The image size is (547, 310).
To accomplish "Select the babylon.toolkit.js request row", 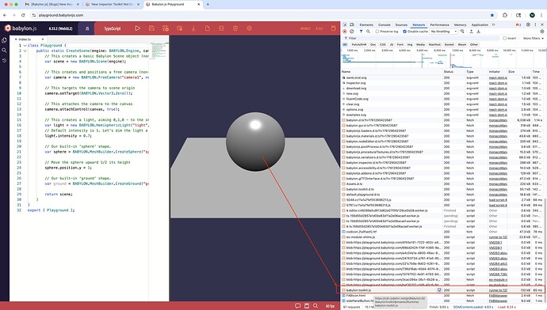I will [x=442, y=289].
